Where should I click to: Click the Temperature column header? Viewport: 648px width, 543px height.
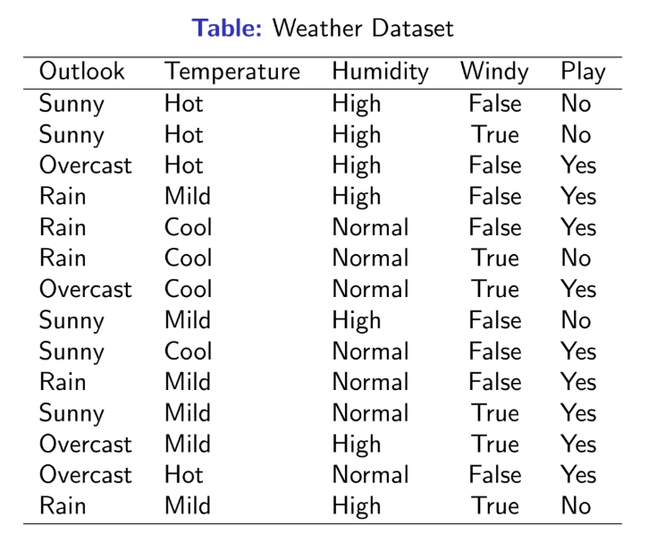232,72
